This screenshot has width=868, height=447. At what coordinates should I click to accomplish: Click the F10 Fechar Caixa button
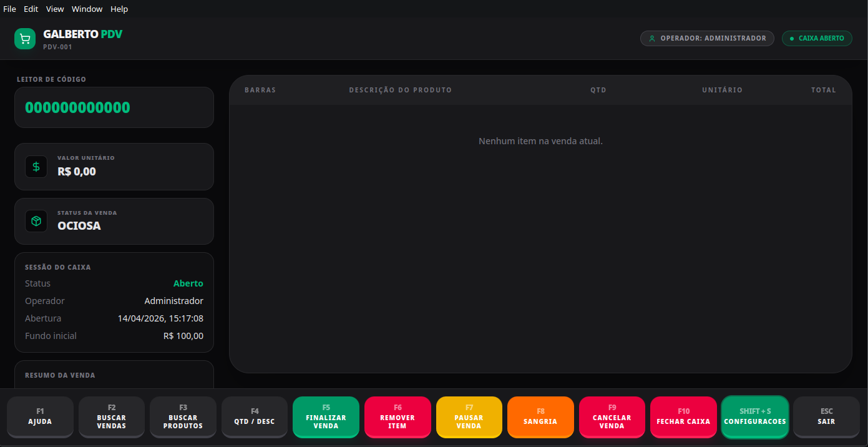(683, 416)
